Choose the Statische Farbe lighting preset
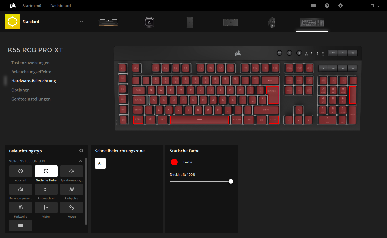387x238 pixels. (x=46, y=171)
